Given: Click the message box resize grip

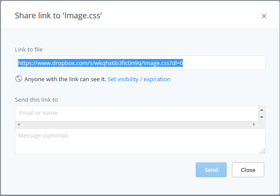Looking at the screenshot, I should point(263,151).
